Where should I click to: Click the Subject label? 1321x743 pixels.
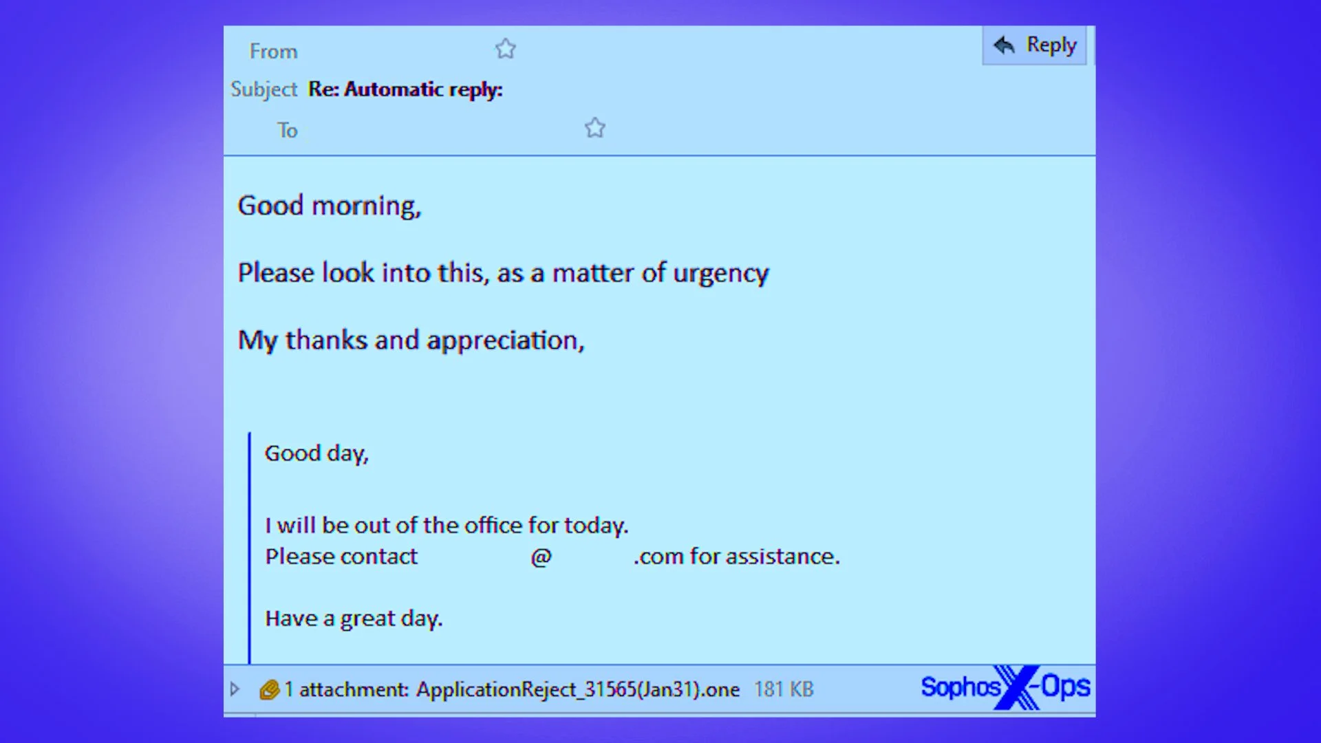click(x=264, y=89)
